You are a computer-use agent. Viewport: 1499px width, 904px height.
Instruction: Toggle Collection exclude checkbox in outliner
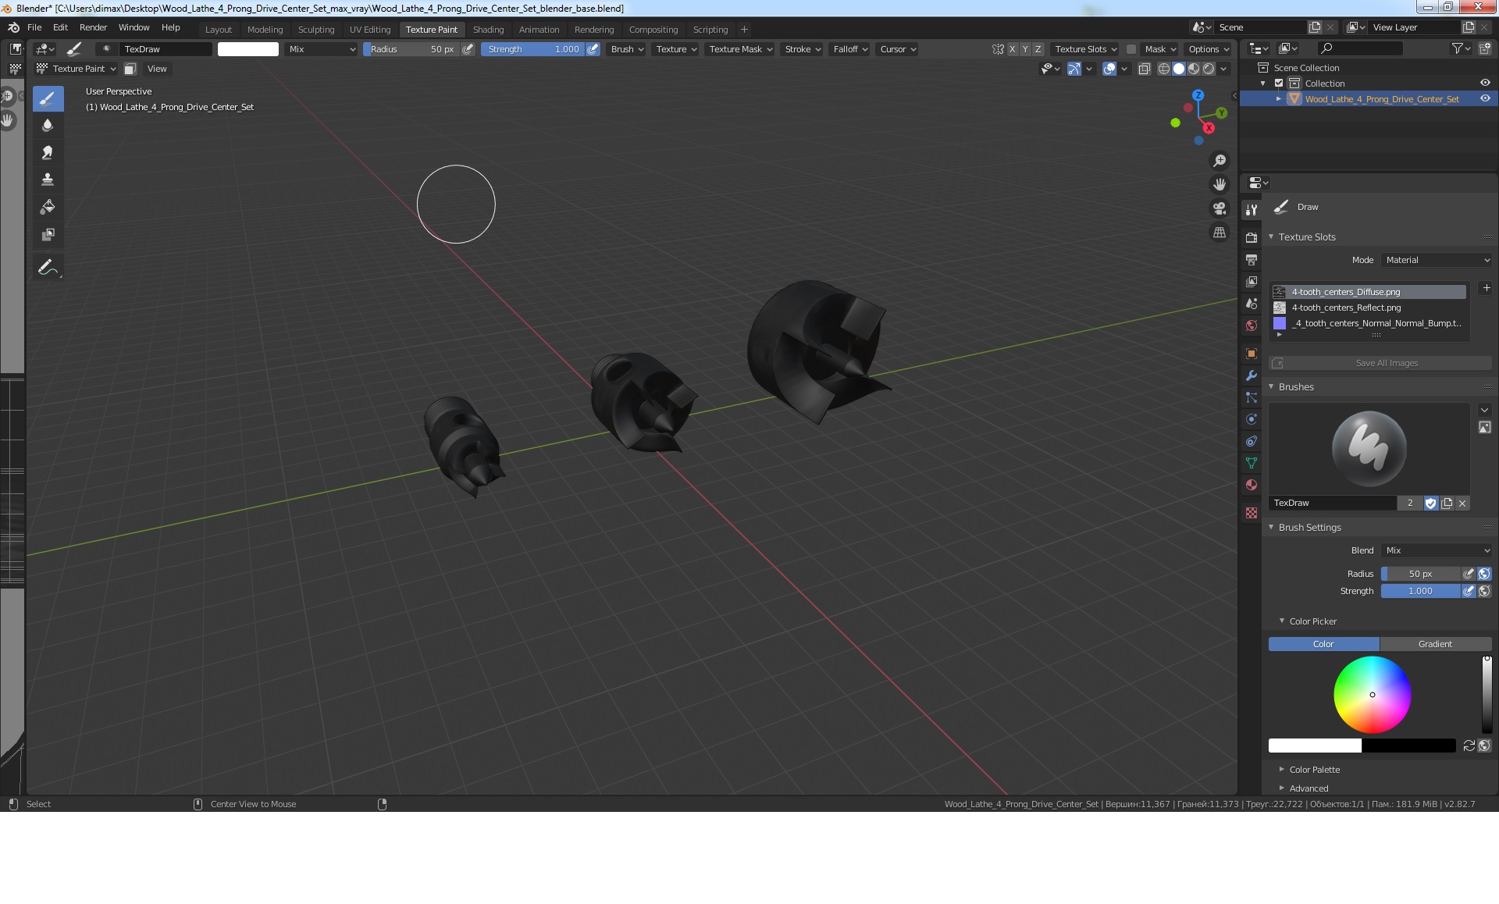[1279, 84]
